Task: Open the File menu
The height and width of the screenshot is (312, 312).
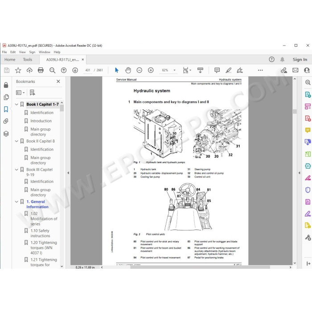Action: point(4,52)
